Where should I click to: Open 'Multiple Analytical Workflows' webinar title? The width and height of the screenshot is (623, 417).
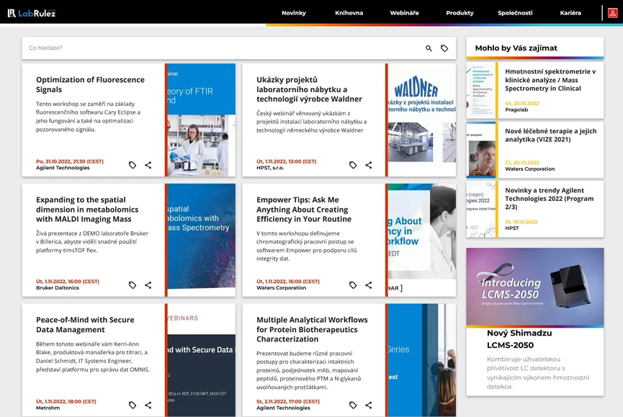[312, 329]
